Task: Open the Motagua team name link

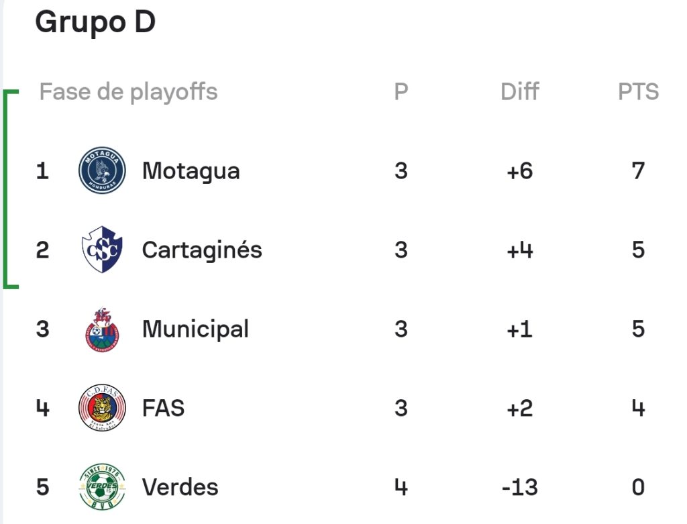Action: click(x=191, y=171)
